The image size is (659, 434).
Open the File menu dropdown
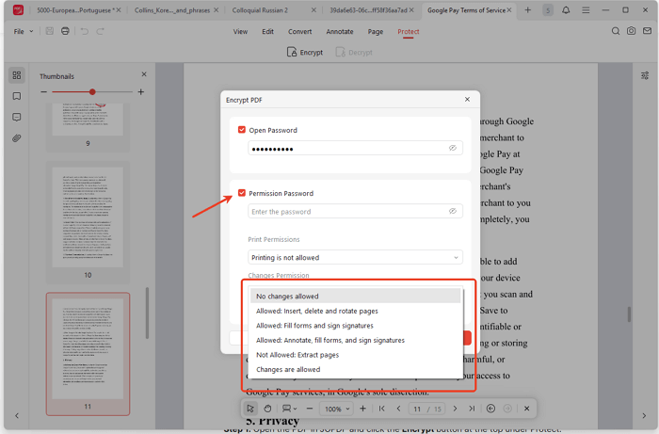pyautogui.click(x=23, y=31)
